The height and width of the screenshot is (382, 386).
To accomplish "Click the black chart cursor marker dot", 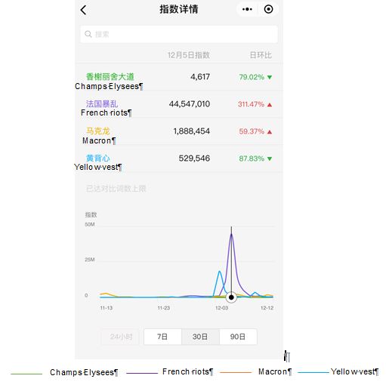I will (x=231, y=297).
